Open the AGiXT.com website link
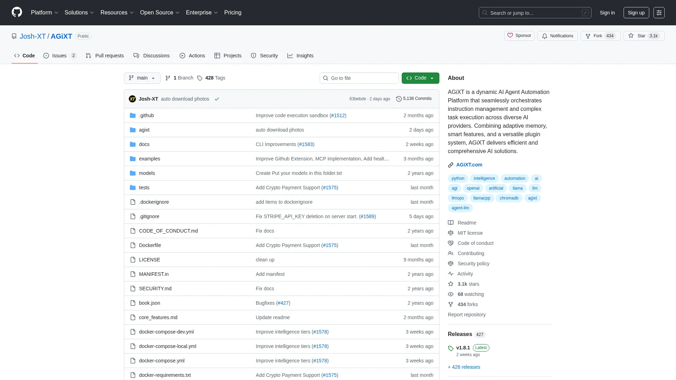 point(469,165)
